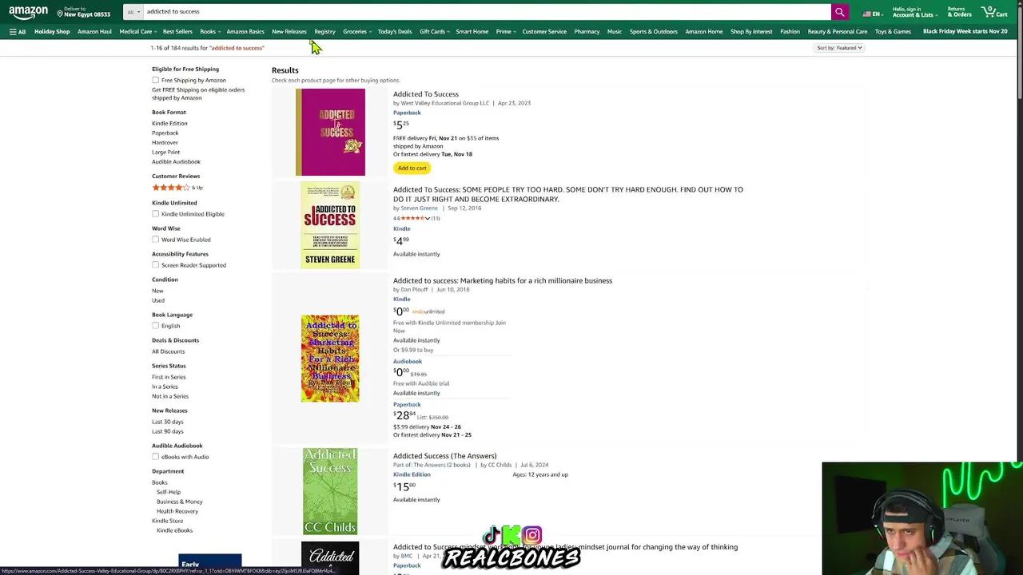Image resolution: width=1023 pixels, height=575 pixels.
Task: Click All Discounts filter
Action: pyautogui.click(x=168, y=351)
